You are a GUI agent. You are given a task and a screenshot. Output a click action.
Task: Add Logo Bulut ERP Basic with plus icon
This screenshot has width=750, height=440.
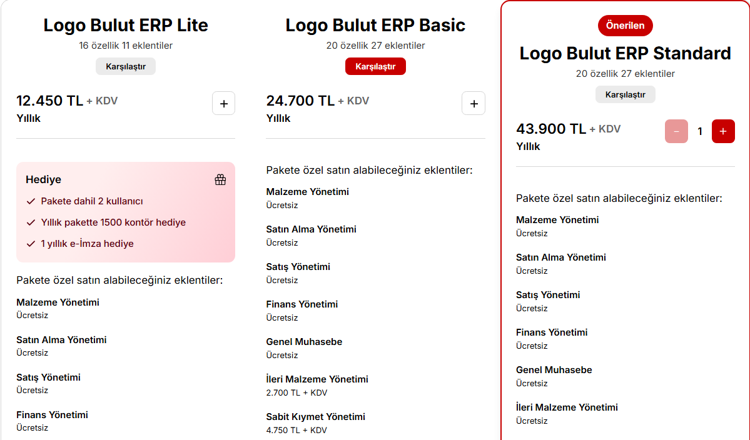tap(474, 103)
